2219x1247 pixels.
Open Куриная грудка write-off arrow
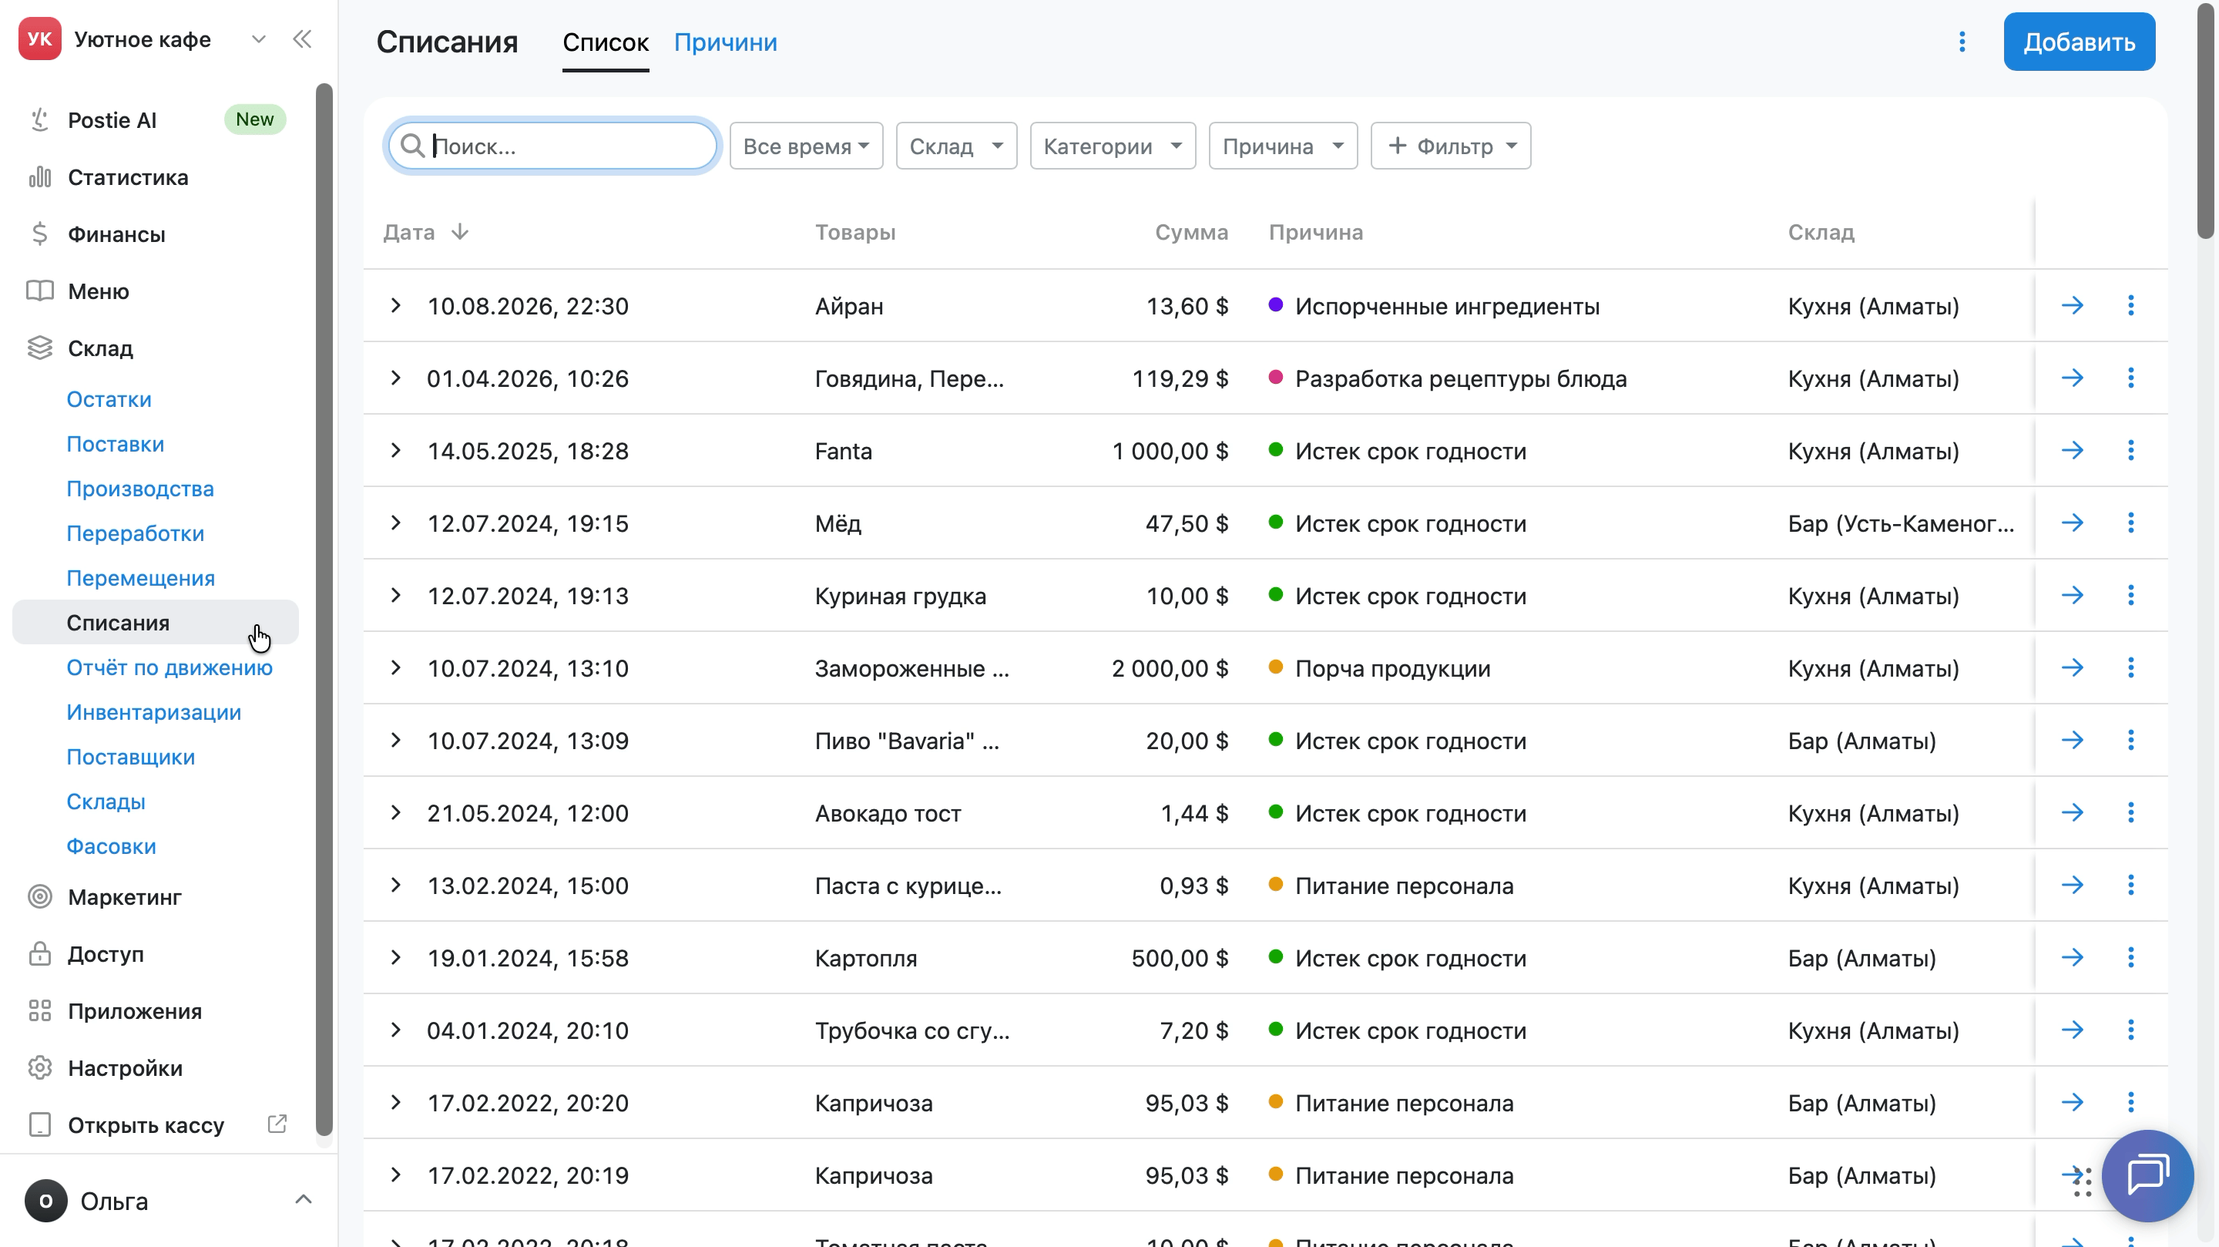click(x=2072, y=595)
